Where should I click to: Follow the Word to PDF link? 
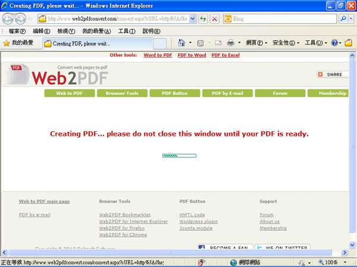click(158, 55)
